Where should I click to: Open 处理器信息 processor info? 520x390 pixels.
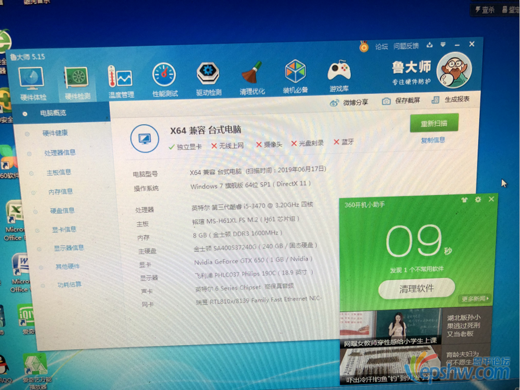coord(60,152)
